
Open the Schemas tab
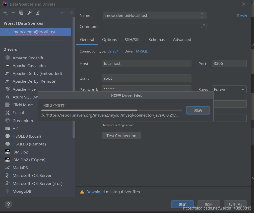(x=156, y=39)
